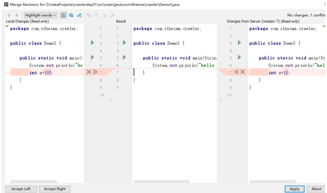Click 'Changes from Server (revision 7)' label

(x=263, y=21)
